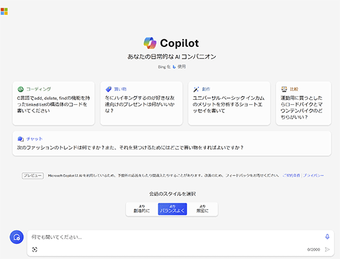340x259 pixels.
Task: Click the Copilot title text
Action: coord(179,43)
